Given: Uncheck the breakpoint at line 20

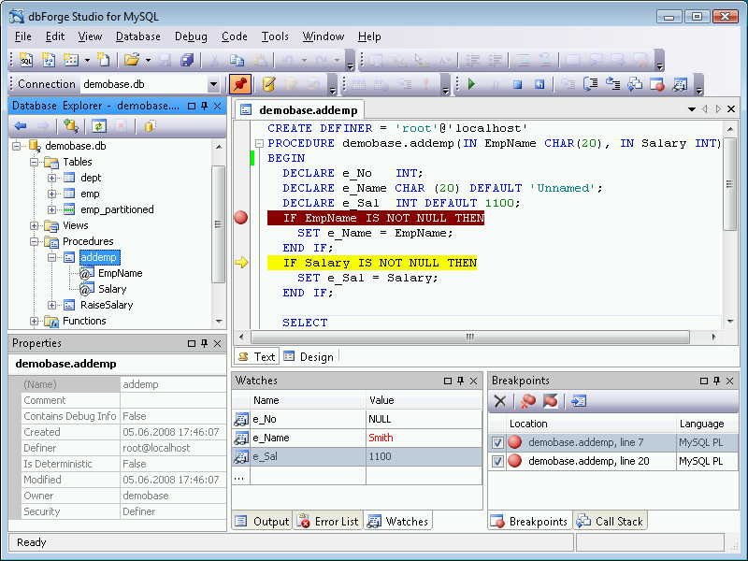Looking at the screenshot, I should coord(497,461).
